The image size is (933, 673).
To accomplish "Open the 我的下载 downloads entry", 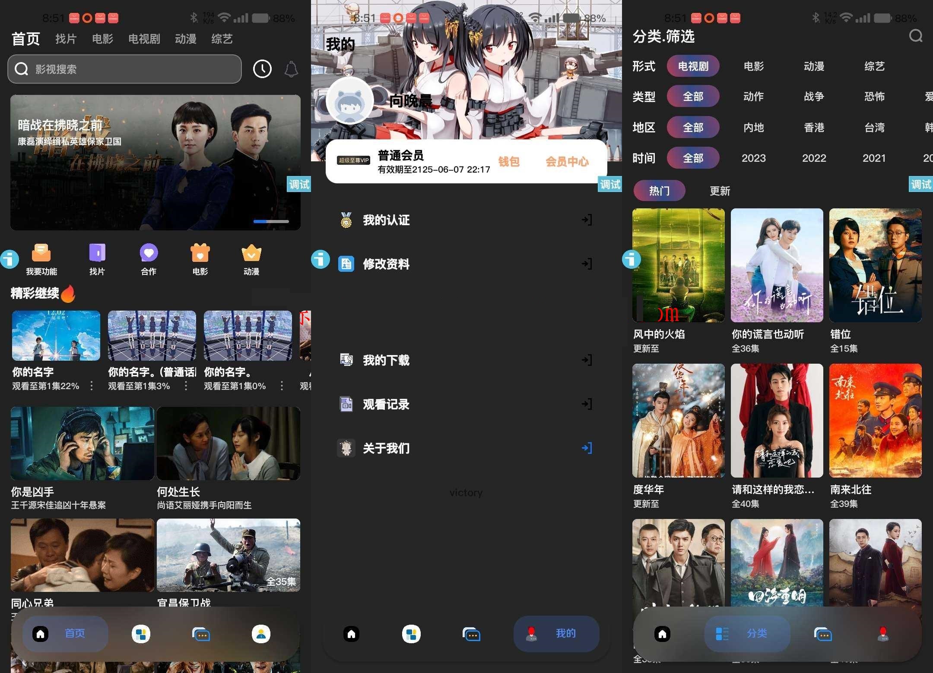I will (x=386, y=360).
